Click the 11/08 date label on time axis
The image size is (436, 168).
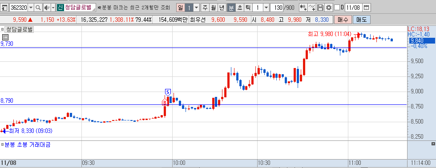point(8,163)
